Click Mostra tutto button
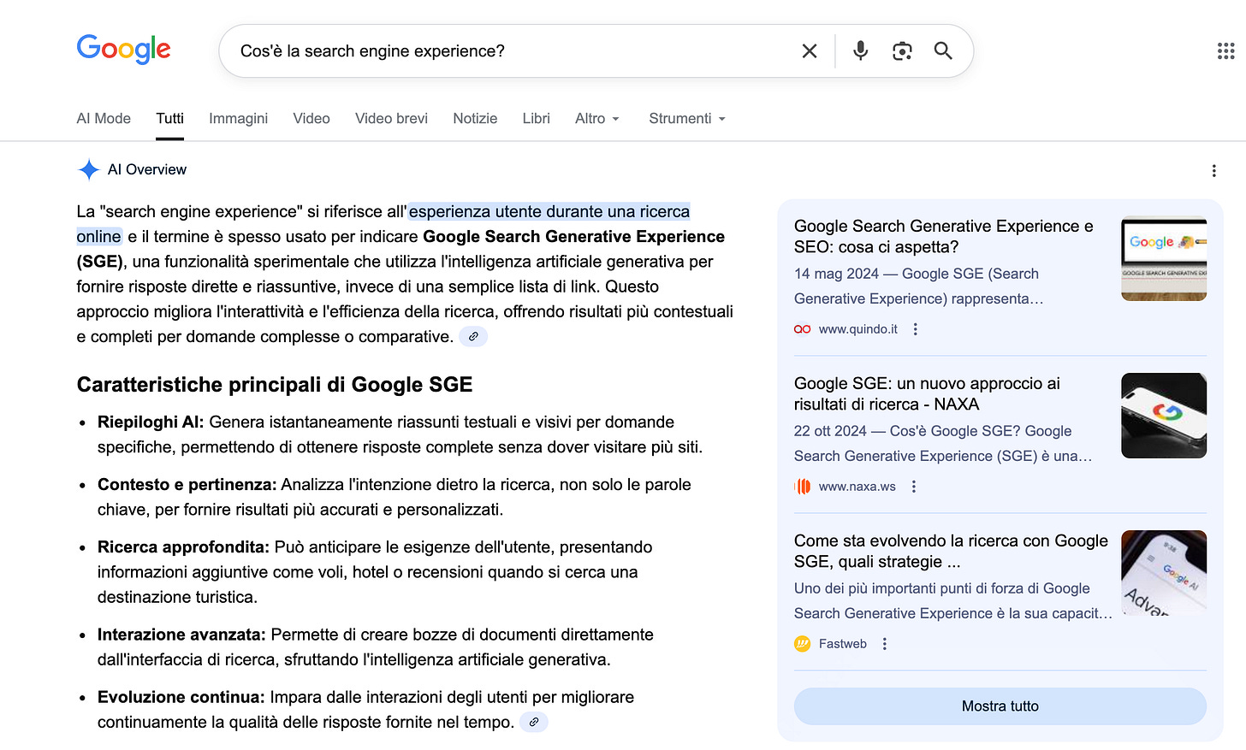The height and width of the screenshot is (750, 1246). pyautogui.click(x=1000, y=706)
